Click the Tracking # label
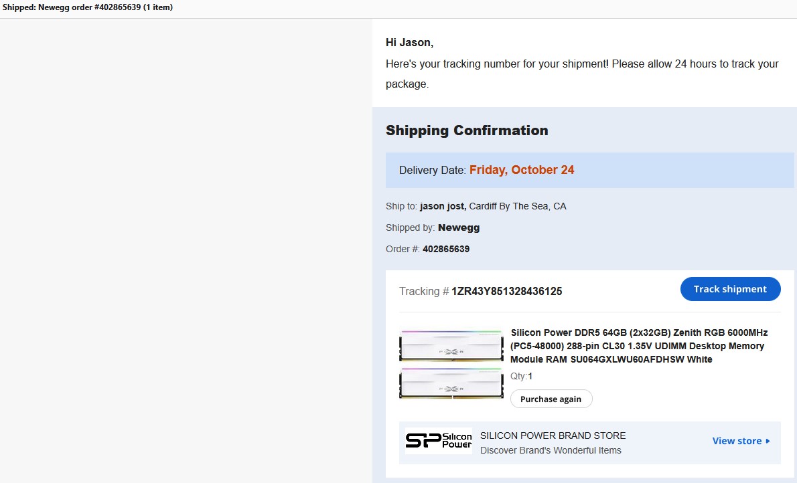This screenshot has width=797, height=483. 423,291
